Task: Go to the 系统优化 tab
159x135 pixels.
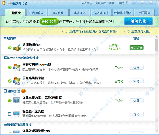Action: click(x=80, y=13)
